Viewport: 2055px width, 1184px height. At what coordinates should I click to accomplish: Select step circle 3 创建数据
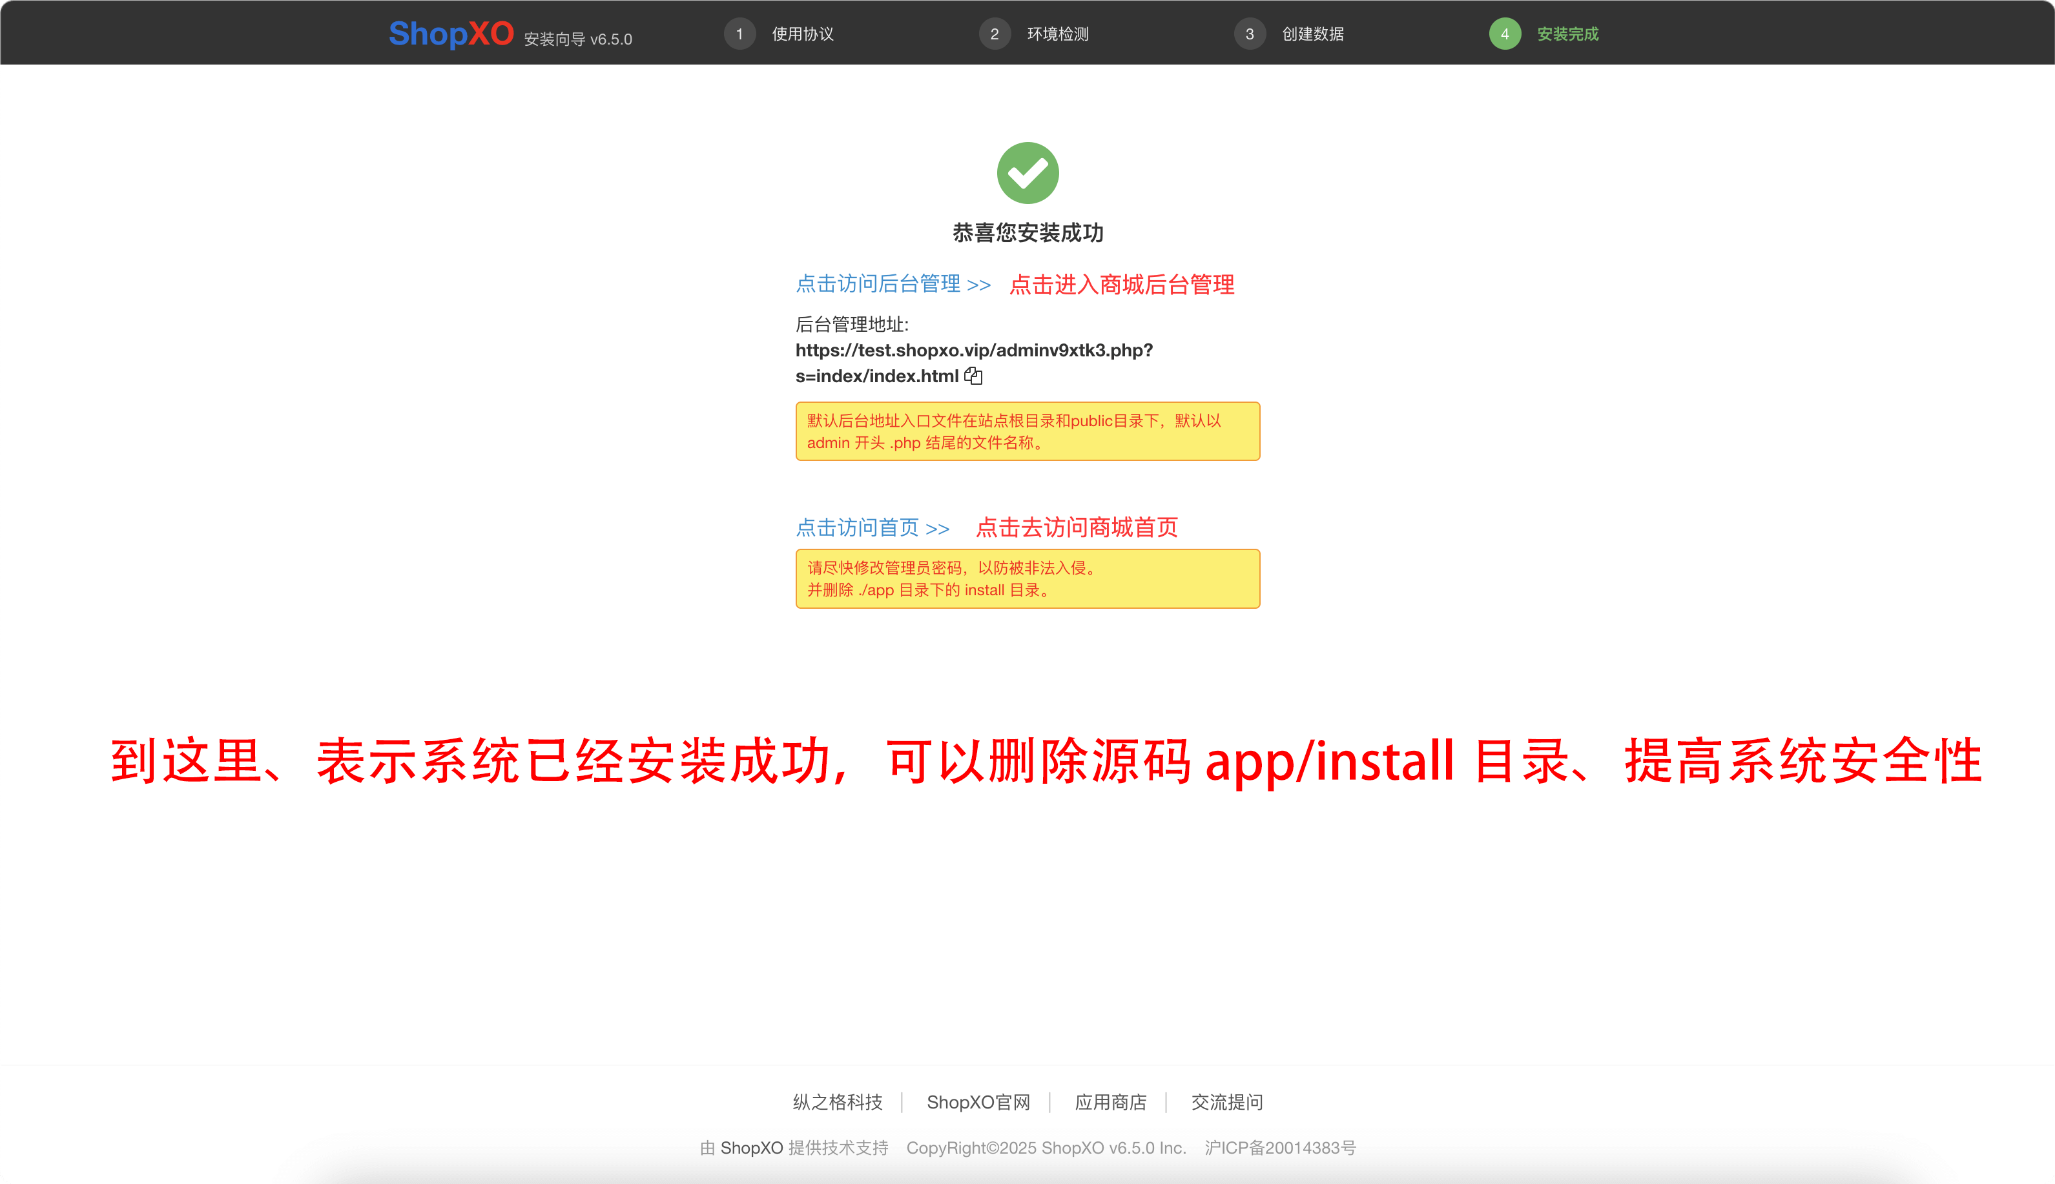point(1249,34)
